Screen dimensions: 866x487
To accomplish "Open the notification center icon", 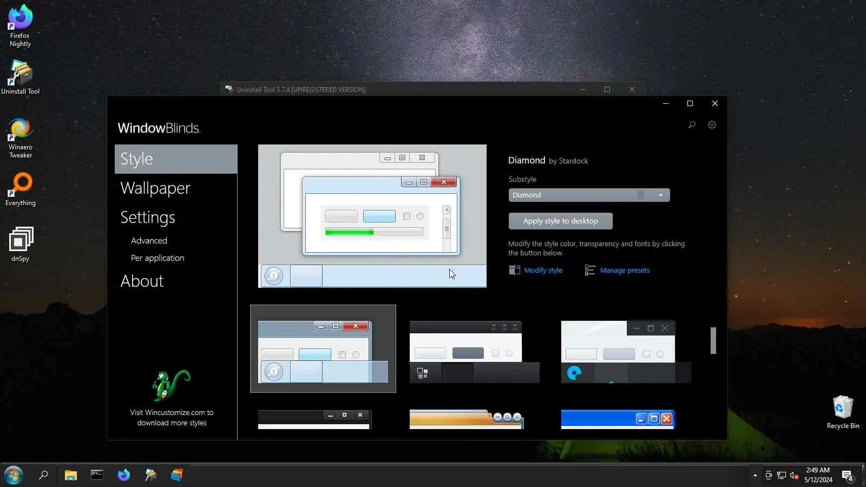I will point(848,476).
